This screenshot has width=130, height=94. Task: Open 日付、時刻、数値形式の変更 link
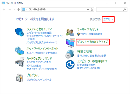tap(92, 56)
